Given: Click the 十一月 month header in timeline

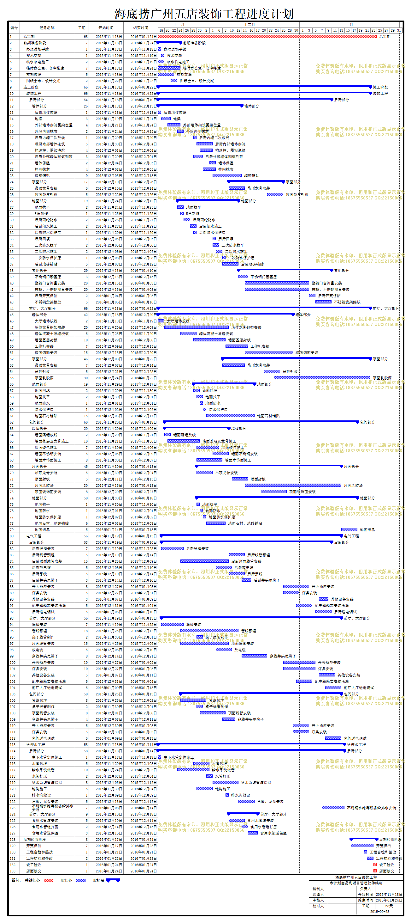Looking at the screenshot, I should 179,25.
